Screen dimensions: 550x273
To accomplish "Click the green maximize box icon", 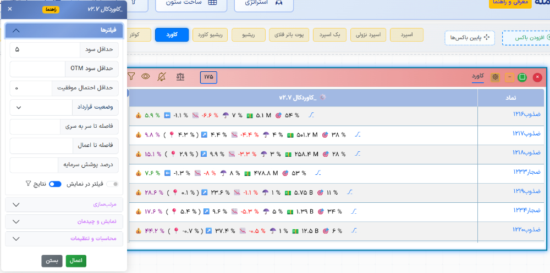I will [522, 77].
